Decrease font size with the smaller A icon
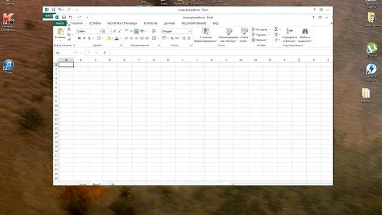 coord(119,32)
